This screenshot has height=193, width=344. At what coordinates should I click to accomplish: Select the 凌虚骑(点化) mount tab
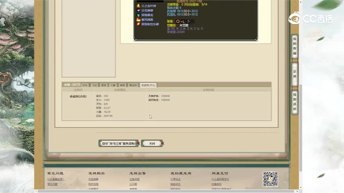click(x=148, y=85)
